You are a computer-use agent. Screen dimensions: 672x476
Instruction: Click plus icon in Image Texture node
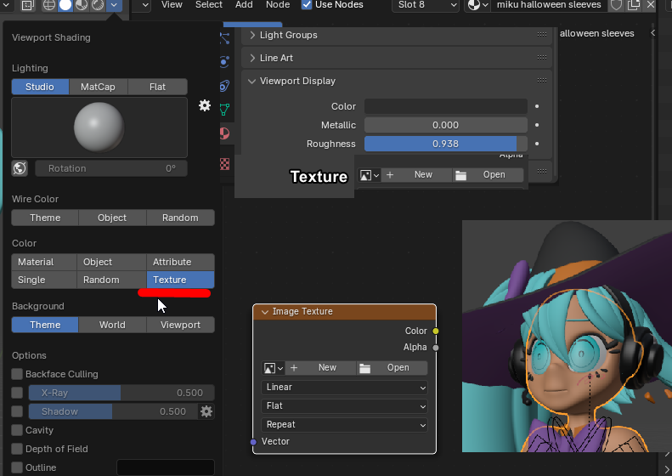tap(294, 368)
